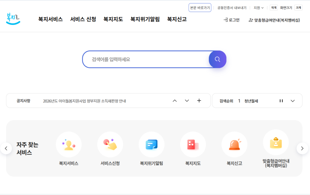Click the 로그인 login link
310x195 pixels.
click(x=232, y=20)
